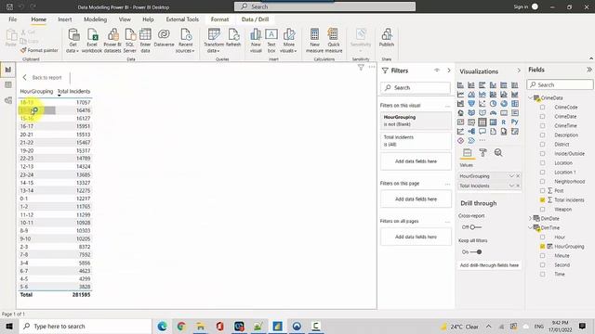Viewport: 595px width, 334px height.
Task: Open the More visuals menu
Action: (289, 41)
